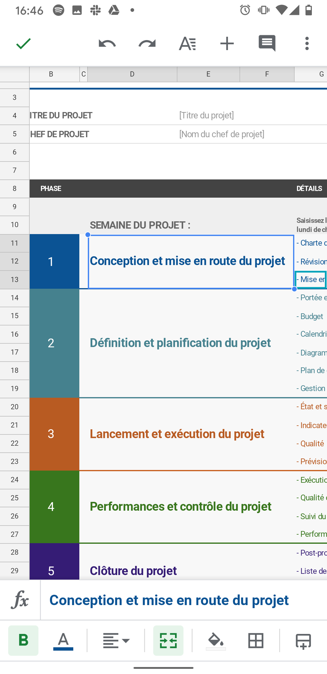Select the '- Plan de' detail cell

click(311, 370)
